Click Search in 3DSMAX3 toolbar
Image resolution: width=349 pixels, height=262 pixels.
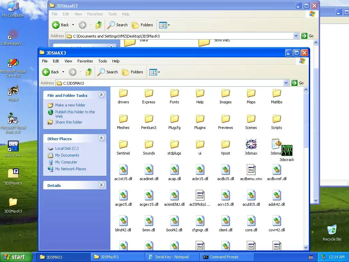point(108,72)
